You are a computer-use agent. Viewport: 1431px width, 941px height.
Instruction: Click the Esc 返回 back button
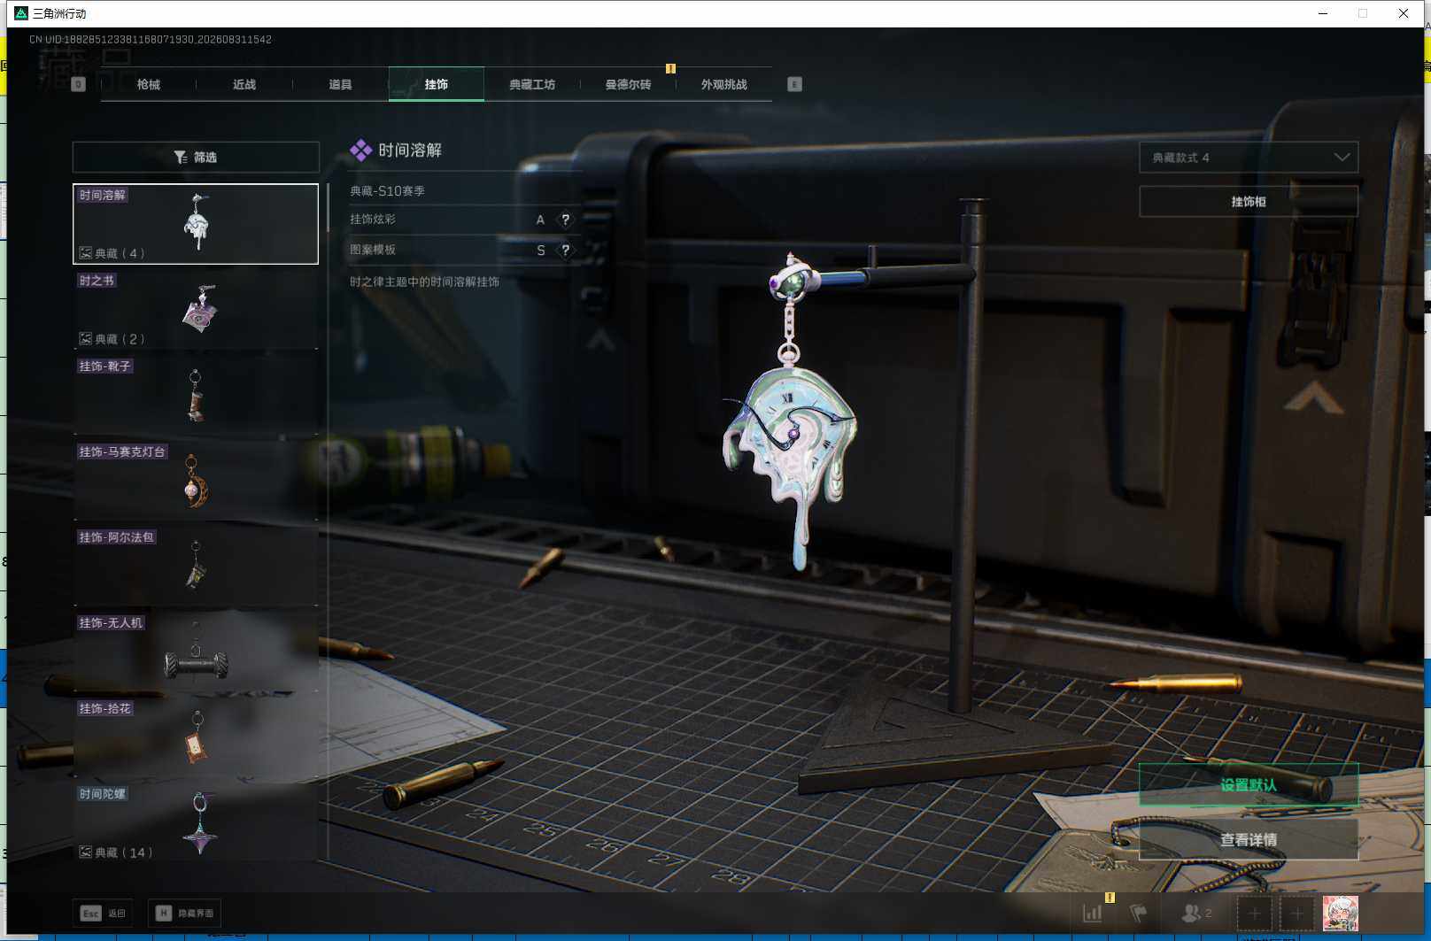tap(103, 913)
